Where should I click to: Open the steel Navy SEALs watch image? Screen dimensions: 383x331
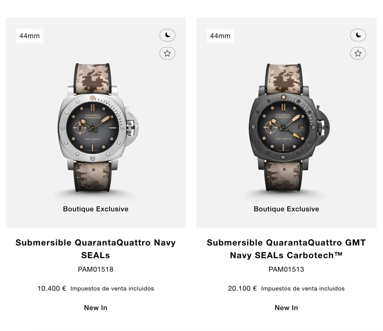click(x=96, y=128)
